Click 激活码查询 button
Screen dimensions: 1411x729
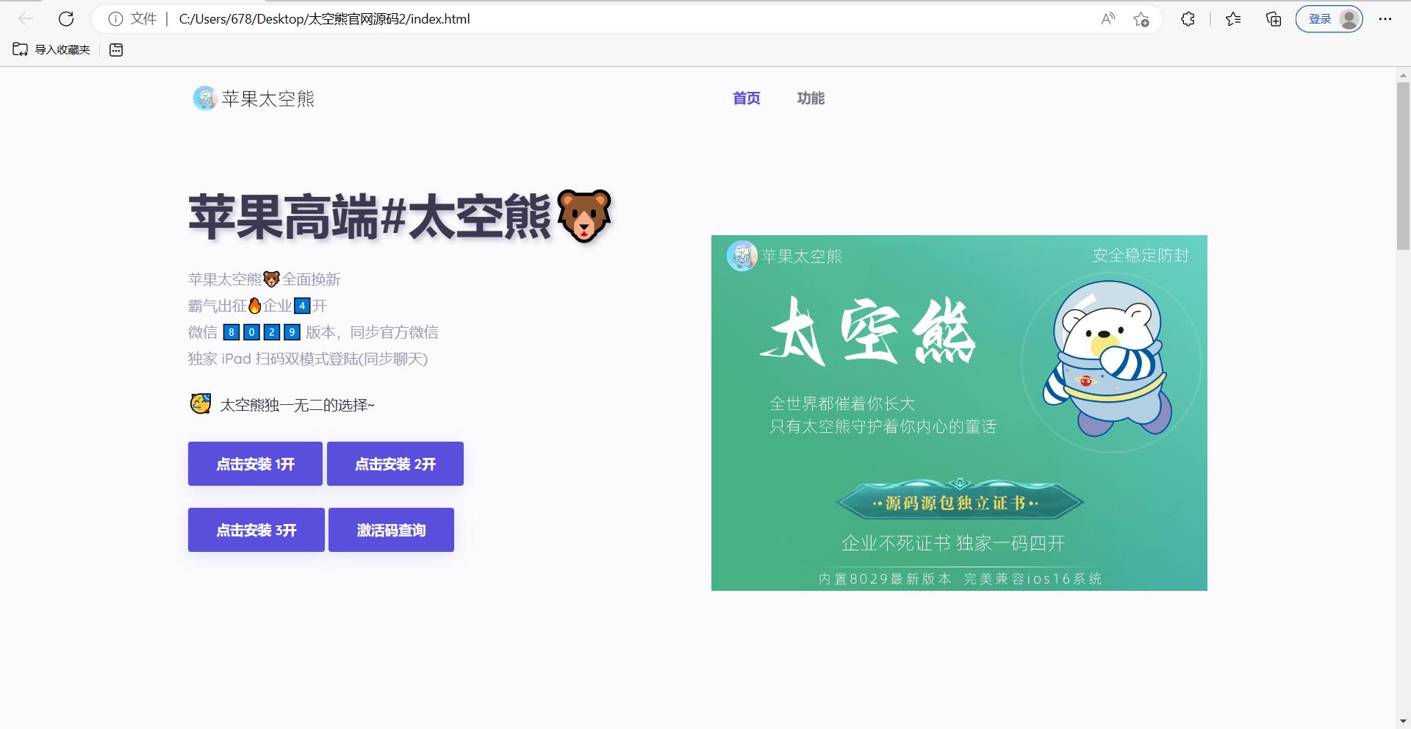390,529
